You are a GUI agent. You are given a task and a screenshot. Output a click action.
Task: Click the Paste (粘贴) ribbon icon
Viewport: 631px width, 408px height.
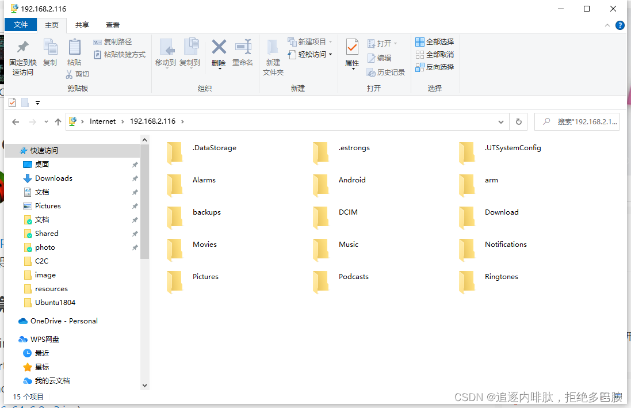(74, 47)
